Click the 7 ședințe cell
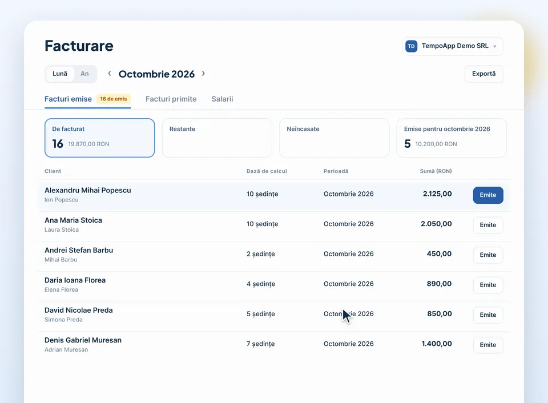This screenshot has width=548, height=403. [x=261, y=344]
